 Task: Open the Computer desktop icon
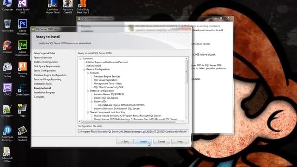point(7,6)
